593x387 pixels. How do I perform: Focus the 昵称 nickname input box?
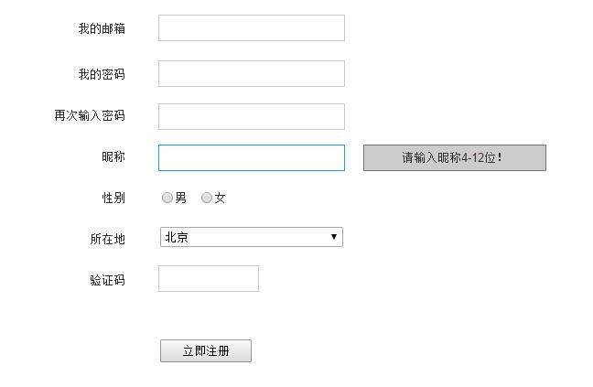[x=251, y=157]
